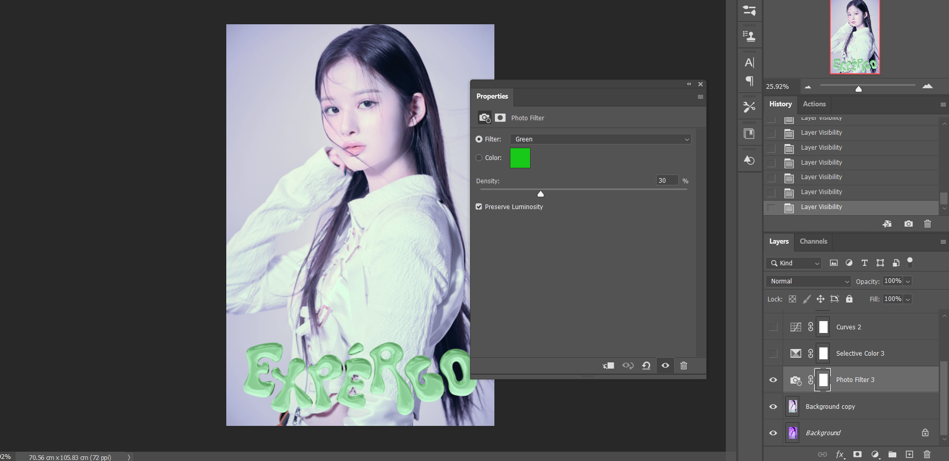949x461 pixels.
Task: Click the Photo Filter color swatch
Action: (520, 158)
